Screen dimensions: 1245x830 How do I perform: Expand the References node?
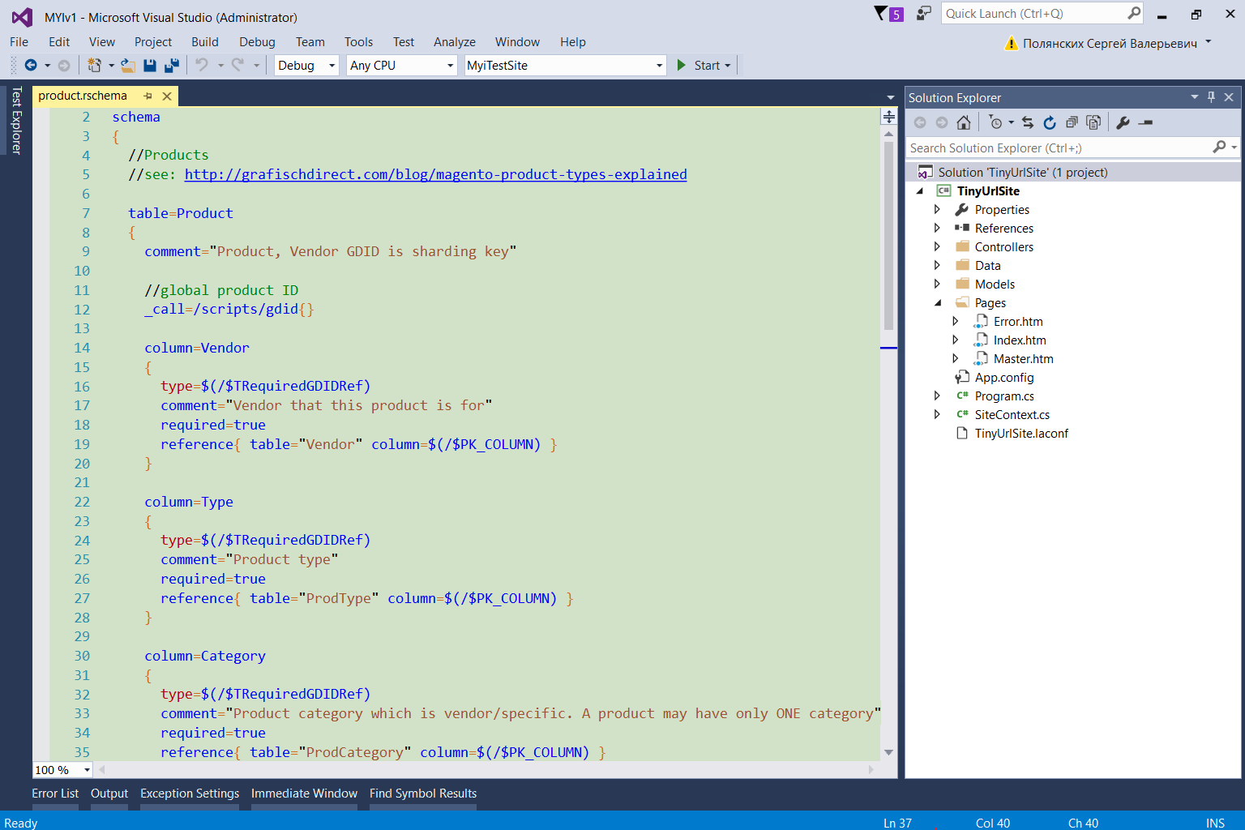click(x=938, y=229)
